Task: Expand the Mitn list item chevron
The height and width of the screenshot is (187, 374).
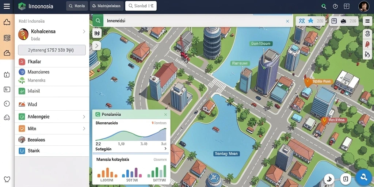Action: [84, 129]
